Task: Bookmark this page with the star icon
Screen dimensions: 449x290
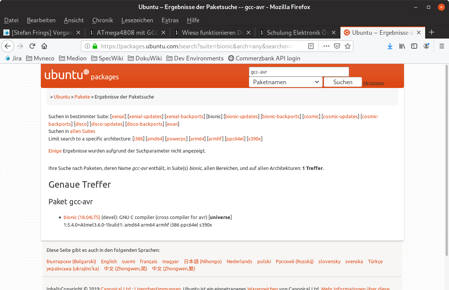Action: pos(348,46)
